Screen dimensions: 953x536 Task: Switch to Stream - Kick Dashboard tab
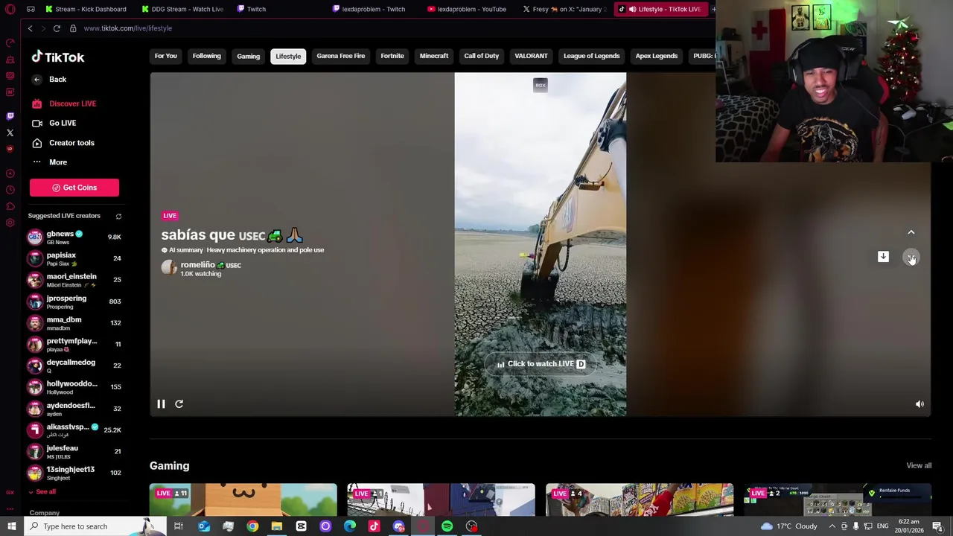[86, 9]
